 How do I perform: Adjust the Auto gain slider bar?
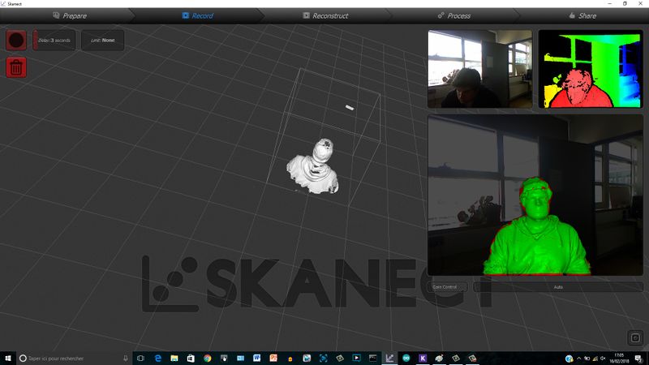point(558,287)
